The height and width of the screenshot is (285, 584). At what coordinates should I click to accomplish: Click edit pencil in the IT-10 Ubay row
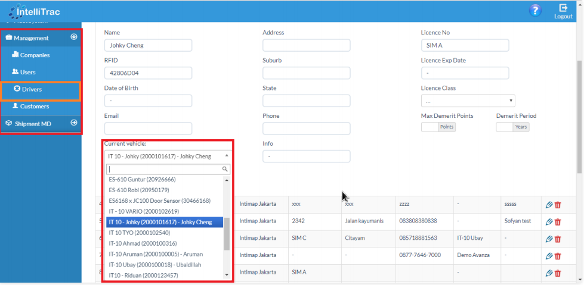point(549,239)
